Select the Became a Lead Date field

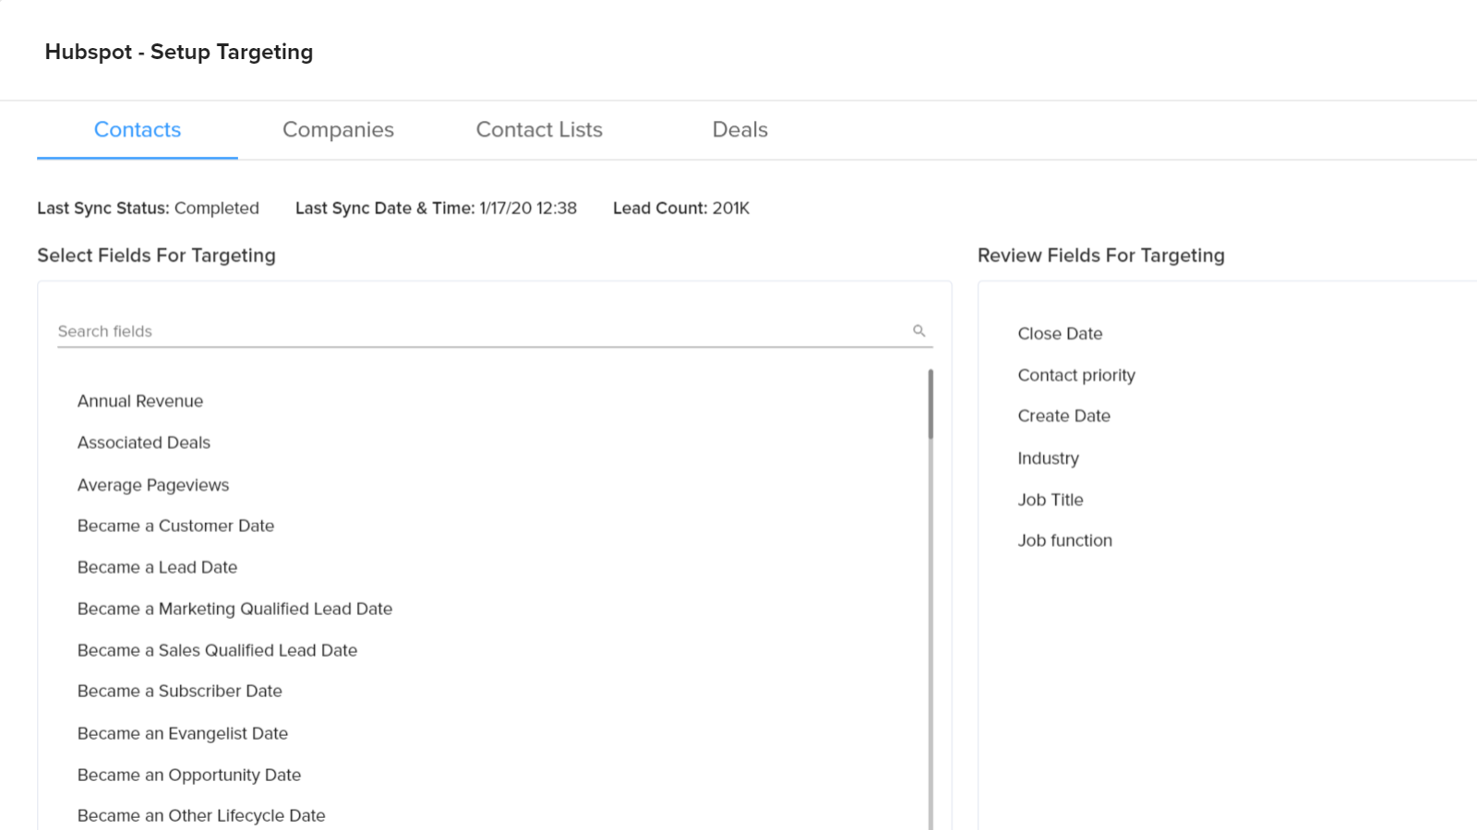tap(157, 566)
